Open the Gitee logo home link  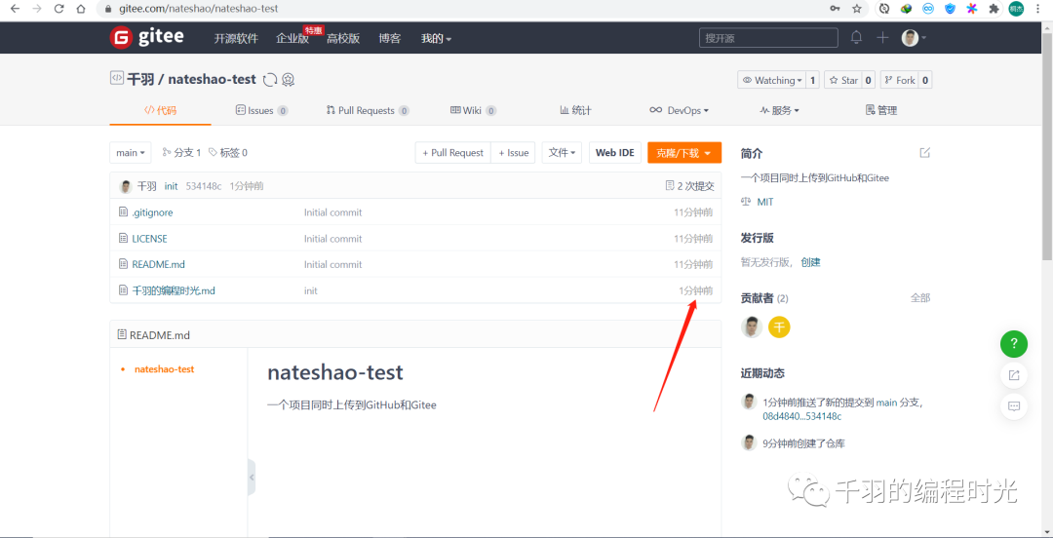click(146, 38)
